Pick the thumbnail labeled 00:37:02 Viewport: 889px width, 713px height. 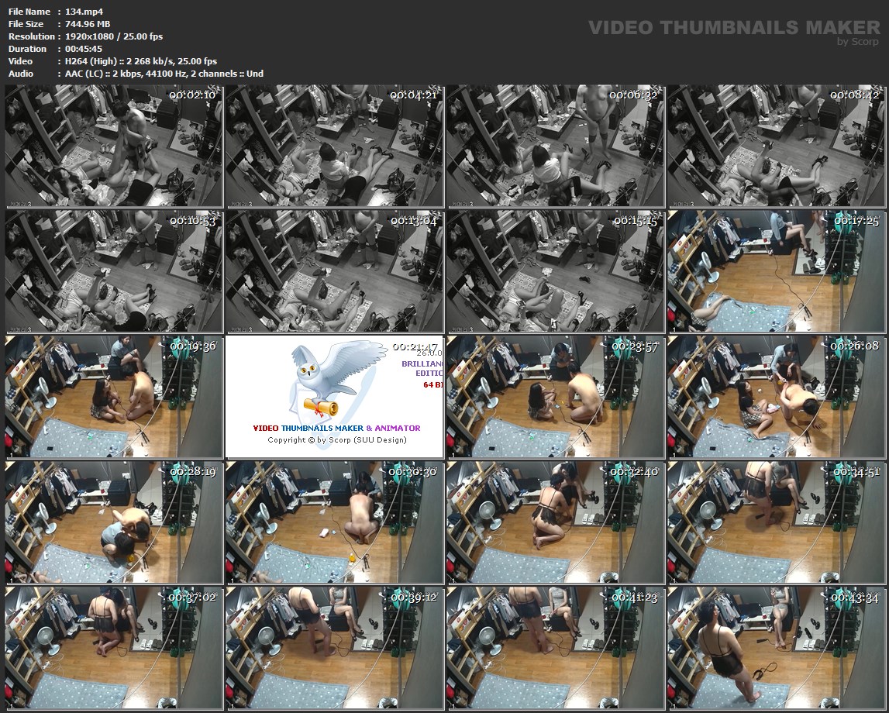coord(115,648)
